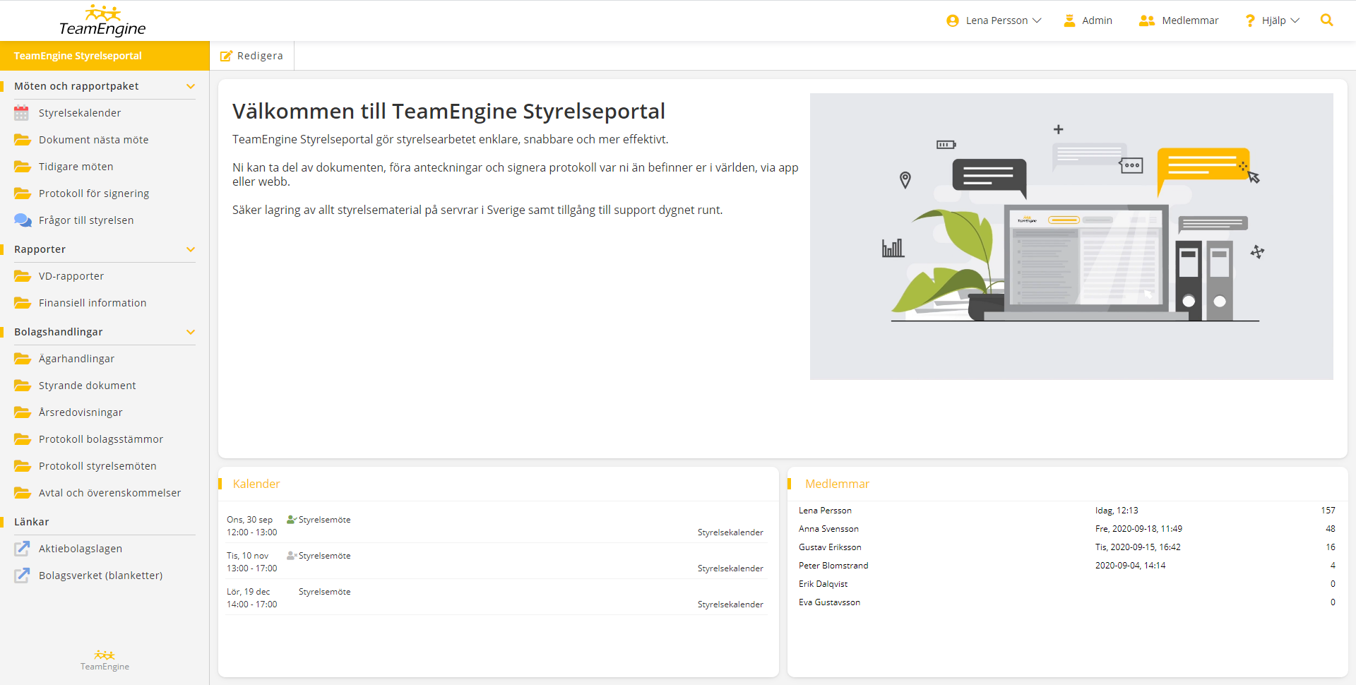
Task: Open Dokument nästa möte
Action: pos(94,140)
